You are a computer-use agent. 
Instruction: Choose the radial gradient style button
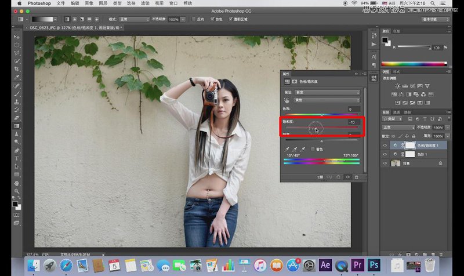click(x=75, y=19)
